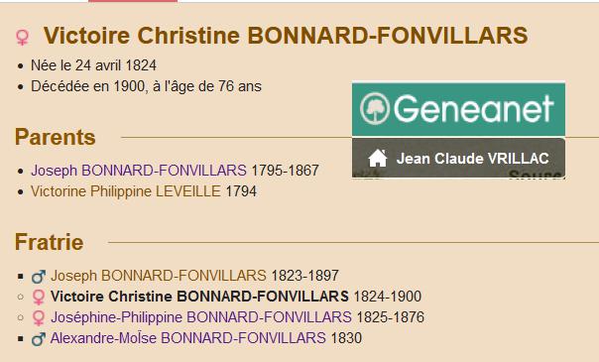
Task: Click female icon beside Joséphine-Philippine
Action: coord(39,318)
